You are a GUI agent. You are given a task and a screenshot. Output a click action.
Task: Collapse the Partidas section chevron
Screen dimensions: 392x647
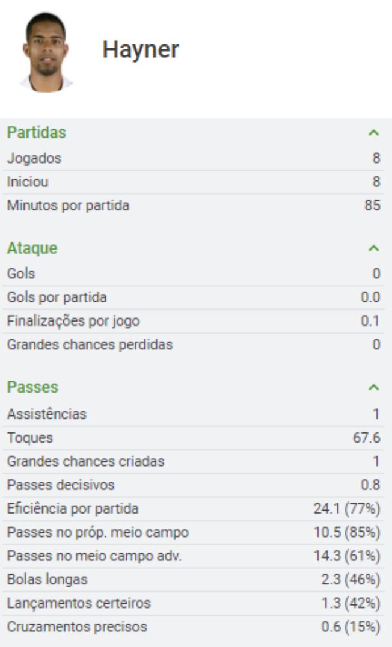tap(373, 133)
